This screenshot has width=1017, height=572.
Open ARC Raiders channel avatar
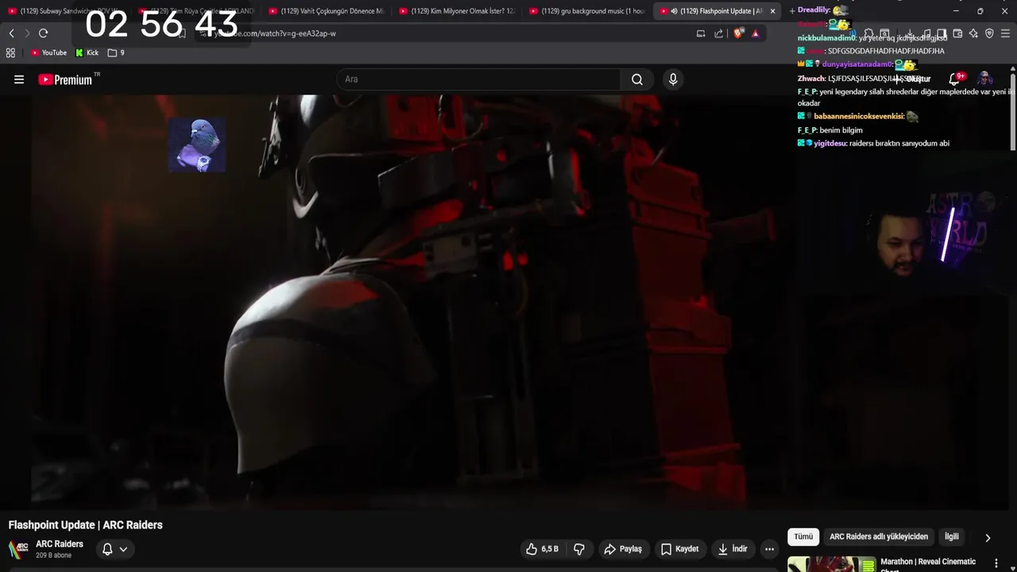pyautogui.click(x=18, y=549)
